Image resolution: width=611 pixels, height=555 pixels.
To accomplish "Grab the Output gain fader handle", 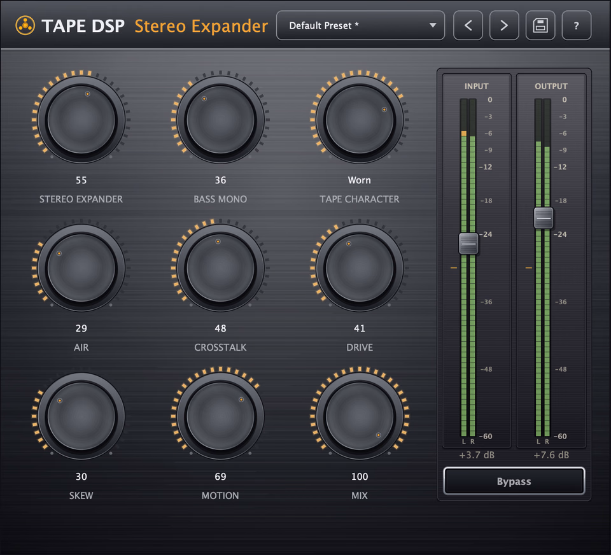I will pos(543,218).
